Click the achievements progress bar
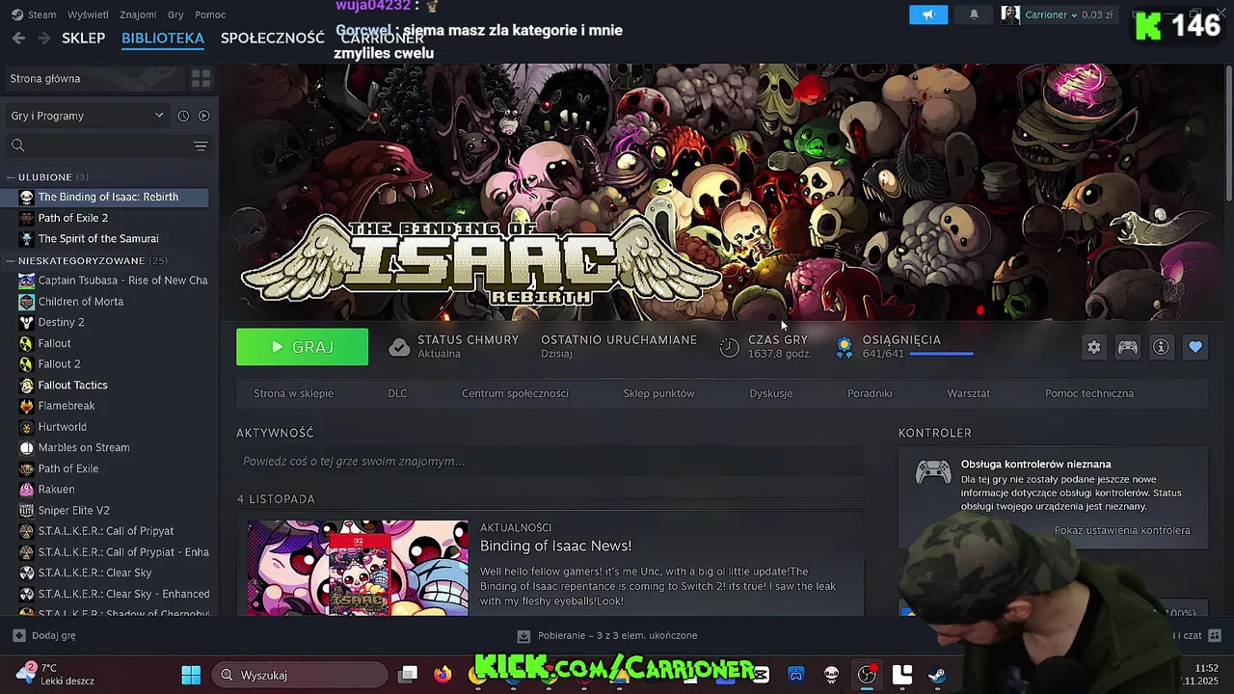Image resolution: width=1234 pixels, height=694 pixels. coord(941,355)
